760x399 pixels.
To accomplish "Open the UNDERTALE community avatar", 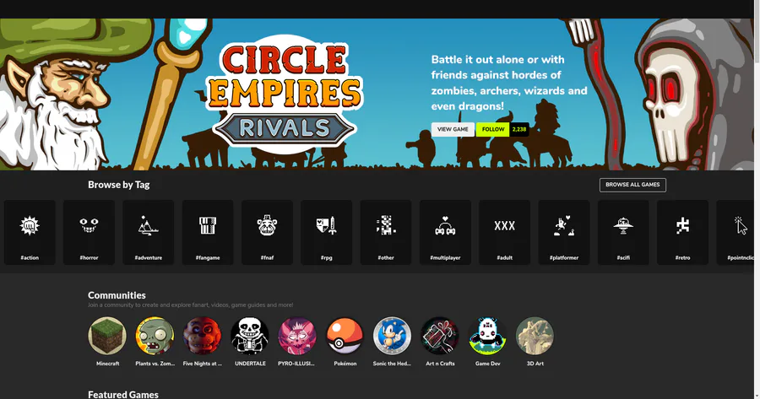I will click(250, 336).
